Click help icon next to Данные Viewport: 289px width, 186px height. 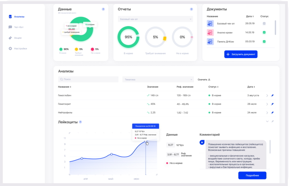(x=103, y=9)
